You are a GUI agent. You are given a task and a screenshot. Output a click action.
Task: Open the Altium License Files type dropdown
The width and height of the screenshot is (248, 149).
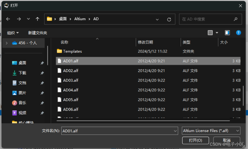pos(211,130)
